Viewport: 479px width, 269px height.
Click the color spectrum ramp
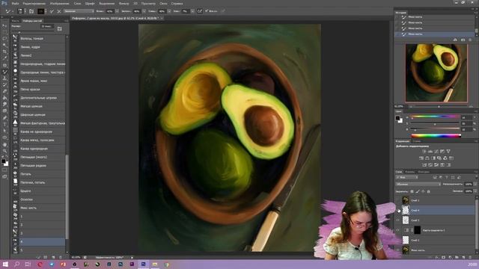(x=436, y=136)
